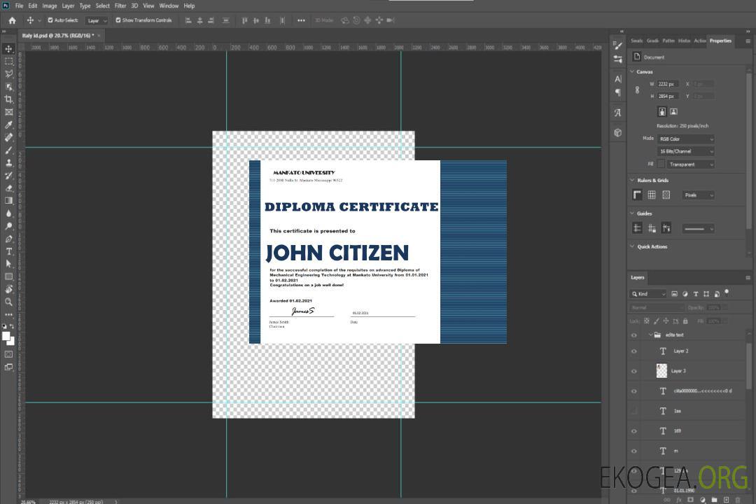Viewport: 756px width, 504px height.
Task: Select the Clone Stamp tool
Action: [x=8, y=162]
